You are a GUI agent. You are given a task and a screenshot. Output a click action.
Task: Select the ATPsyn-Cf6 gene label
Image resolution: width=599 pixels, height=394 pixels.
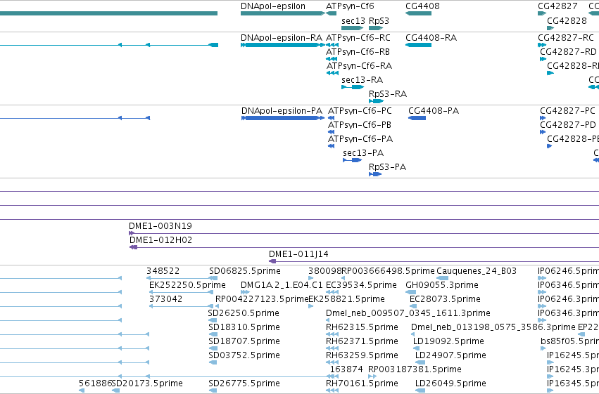[x=350, y=6]
